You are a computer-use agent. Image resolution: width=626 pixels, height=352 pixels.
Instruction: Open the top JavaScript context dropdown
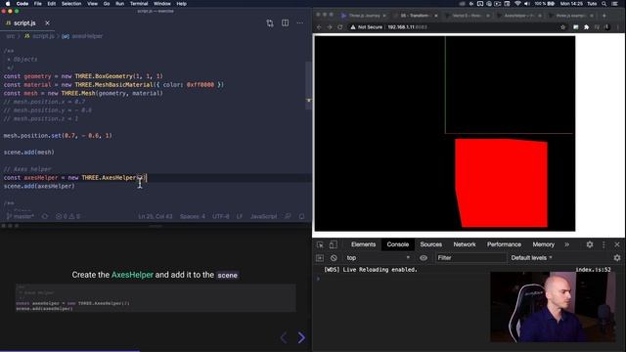[x=378, y=258]
